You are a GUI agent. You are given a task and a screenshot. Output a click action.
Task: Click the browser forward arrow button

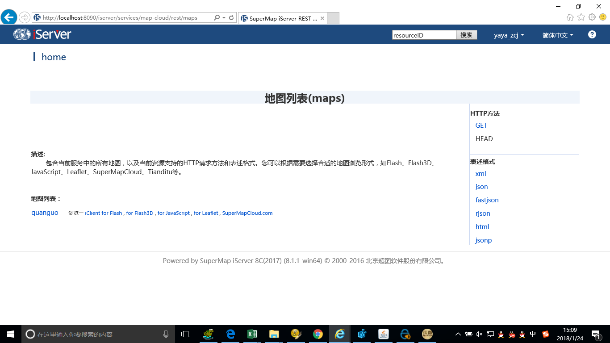(x=24, y=18)
